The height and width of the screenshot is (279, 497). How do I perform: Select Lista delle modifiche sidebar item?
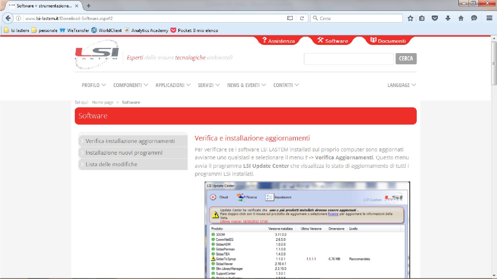pos(133,164)
